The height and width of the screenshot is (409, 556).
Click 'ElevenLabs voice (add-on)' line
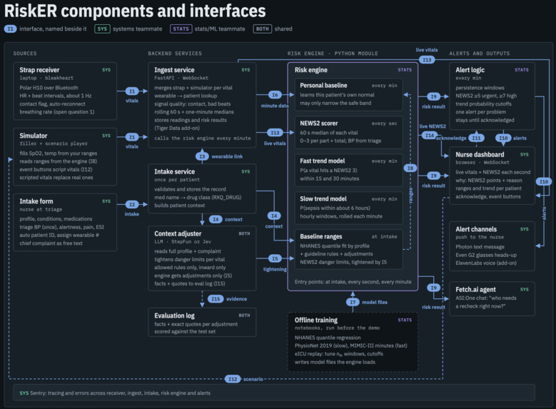tap(486, 263)
